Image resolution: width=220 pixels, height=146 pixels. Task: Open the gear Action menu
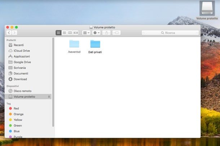click(96, 33)
